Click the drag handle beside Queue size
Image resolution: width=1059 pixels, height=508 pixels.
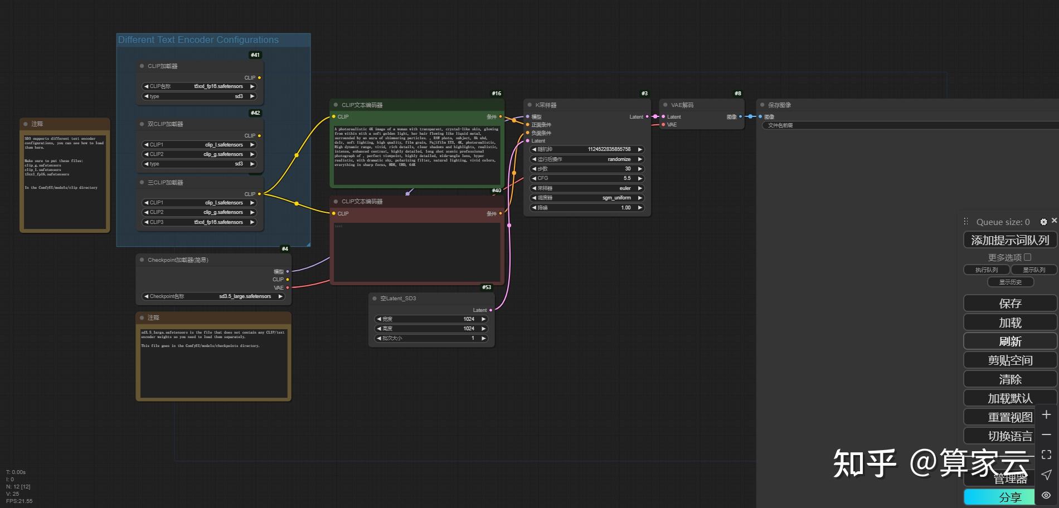(966, 222)
